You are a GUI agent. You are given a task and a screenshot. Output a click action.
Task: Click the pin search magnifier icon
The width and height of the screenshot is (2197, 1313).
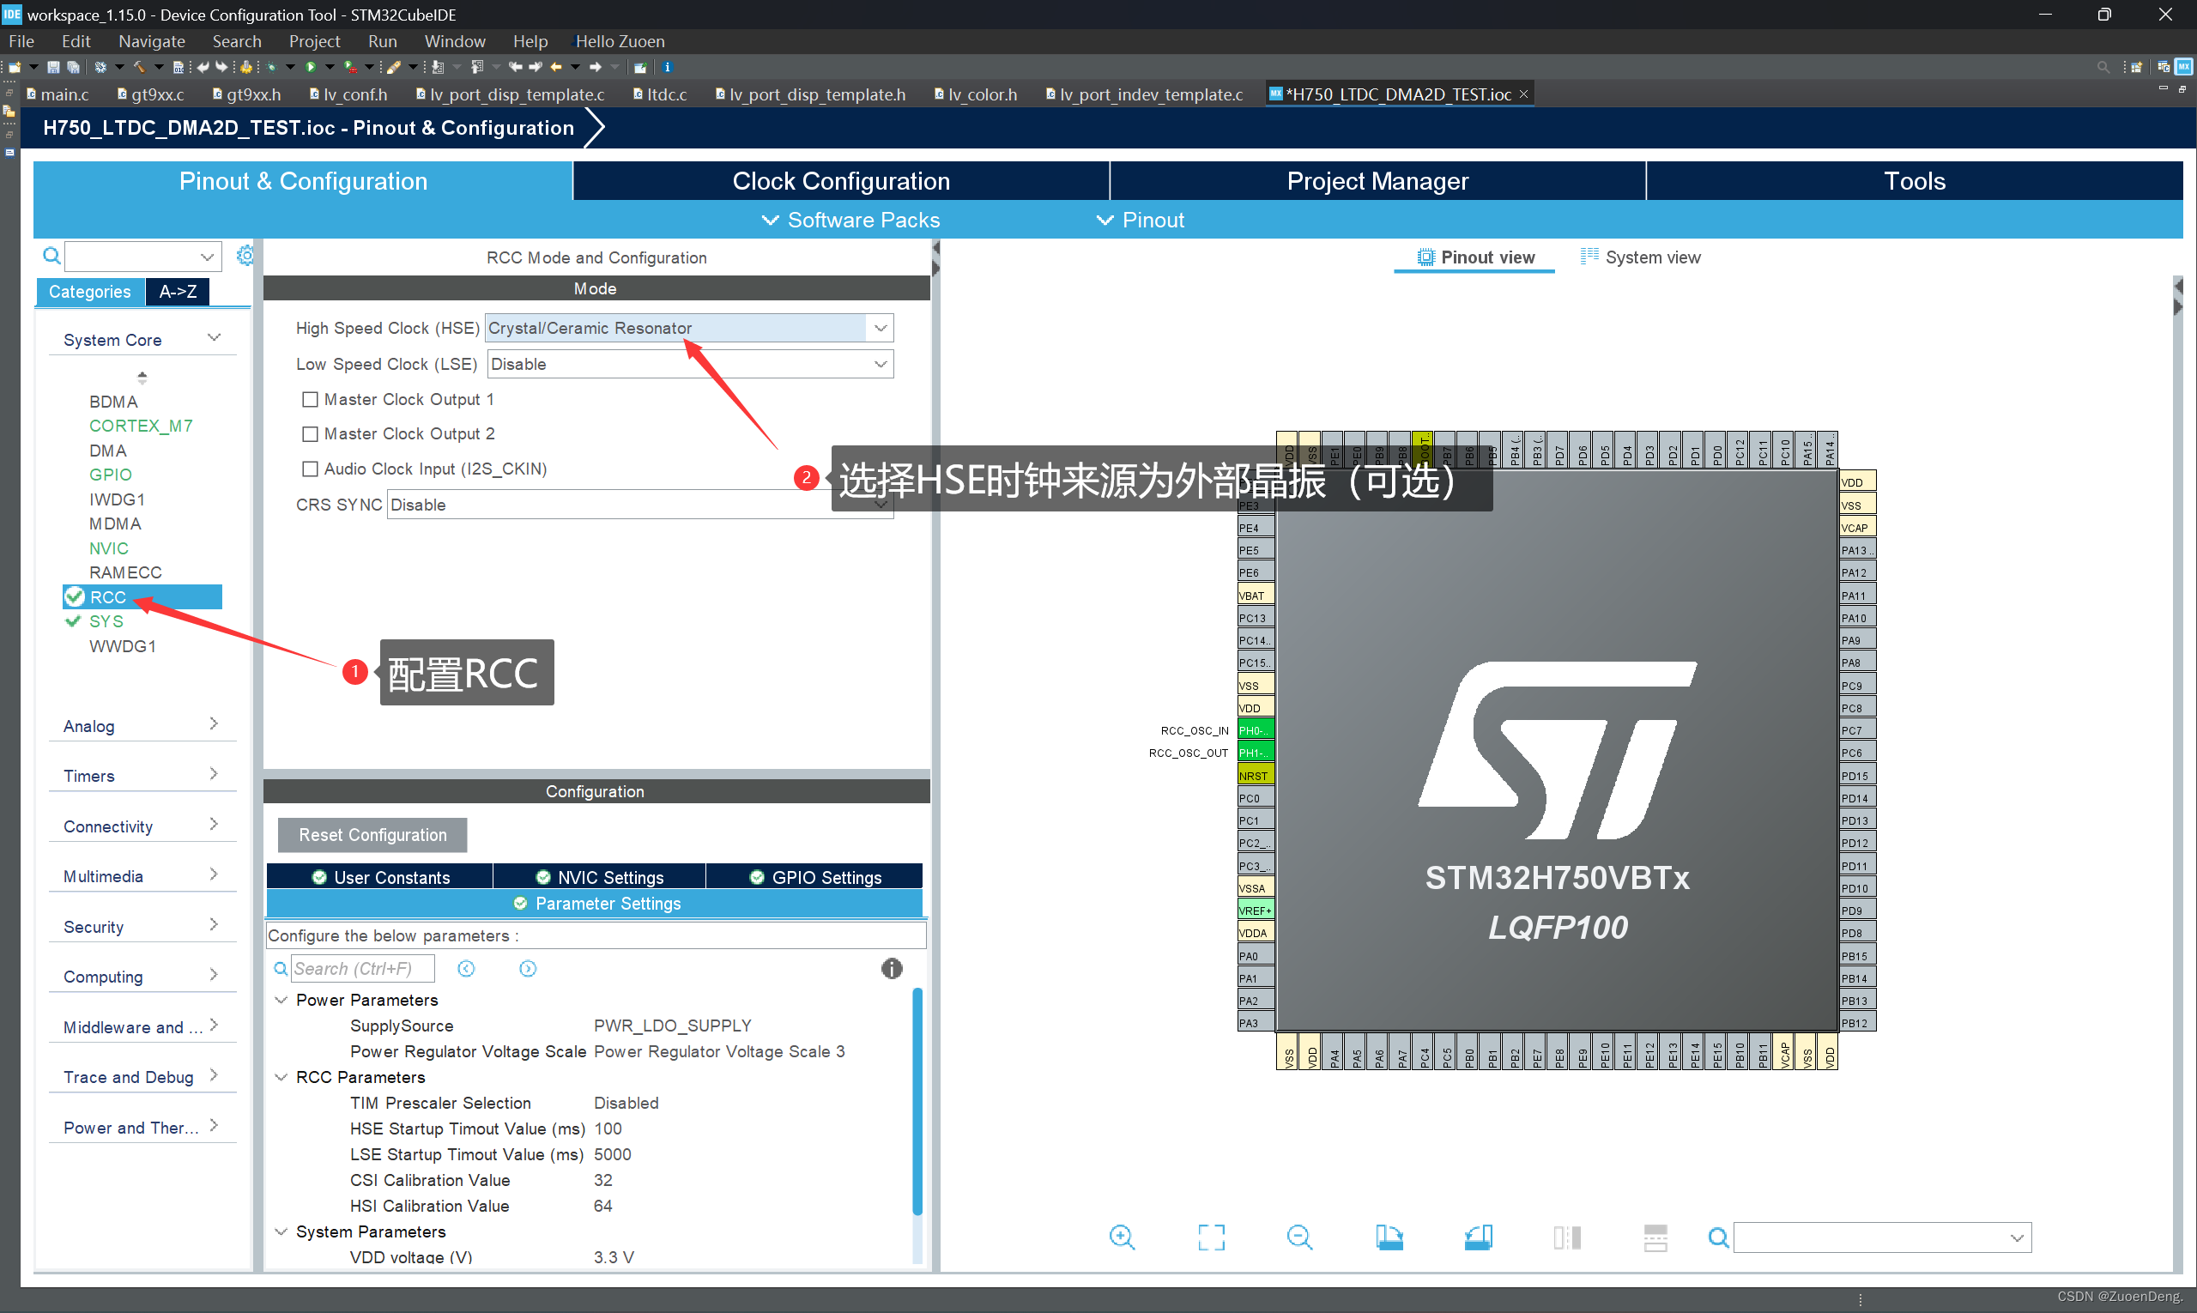1718,1237
